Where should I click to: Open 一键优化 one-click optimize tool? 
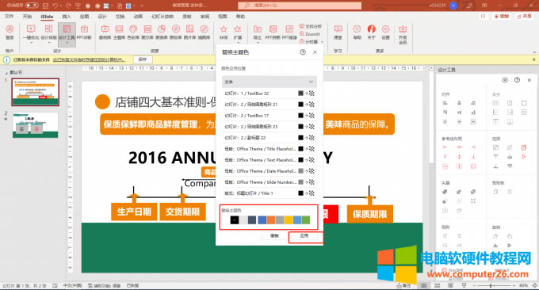click(x=31, y=32)
